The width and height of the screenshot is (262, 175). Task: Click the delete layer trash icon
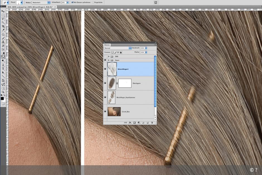pyautogui.click(x=152, y=123)
